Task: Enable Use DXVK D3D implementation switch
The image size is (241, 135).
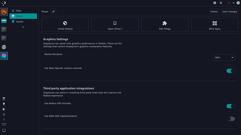Action: 231,119
